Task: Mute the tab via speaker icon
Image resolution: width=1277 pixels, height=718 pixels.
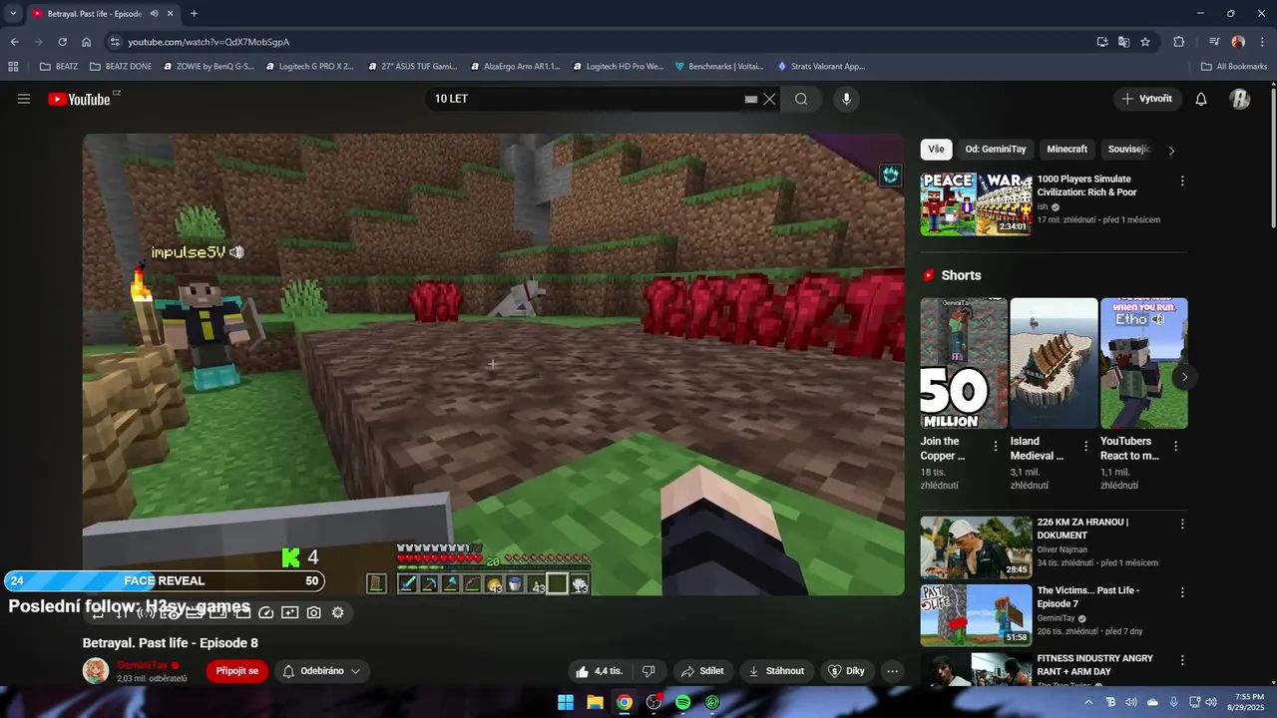Action: (154, 14)
